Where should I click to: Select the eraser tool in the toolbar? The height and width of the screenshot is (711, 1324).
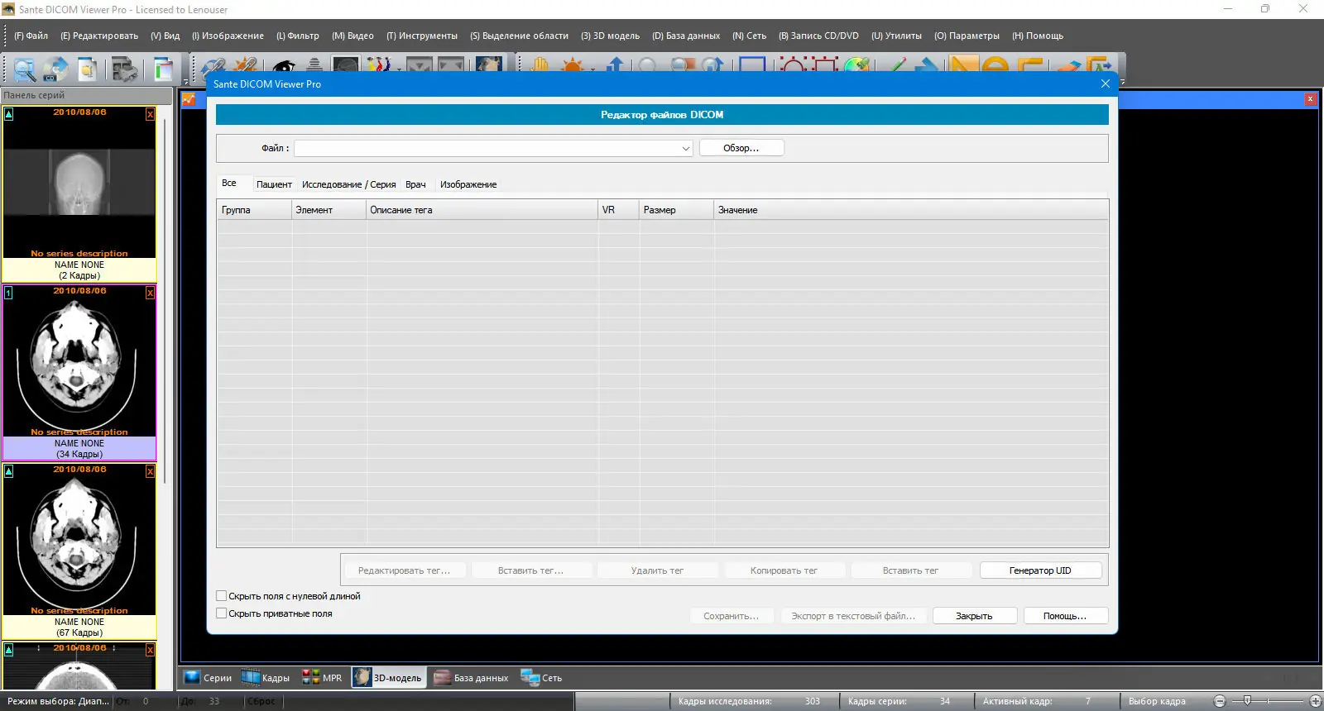click(x=1068, y=66)
